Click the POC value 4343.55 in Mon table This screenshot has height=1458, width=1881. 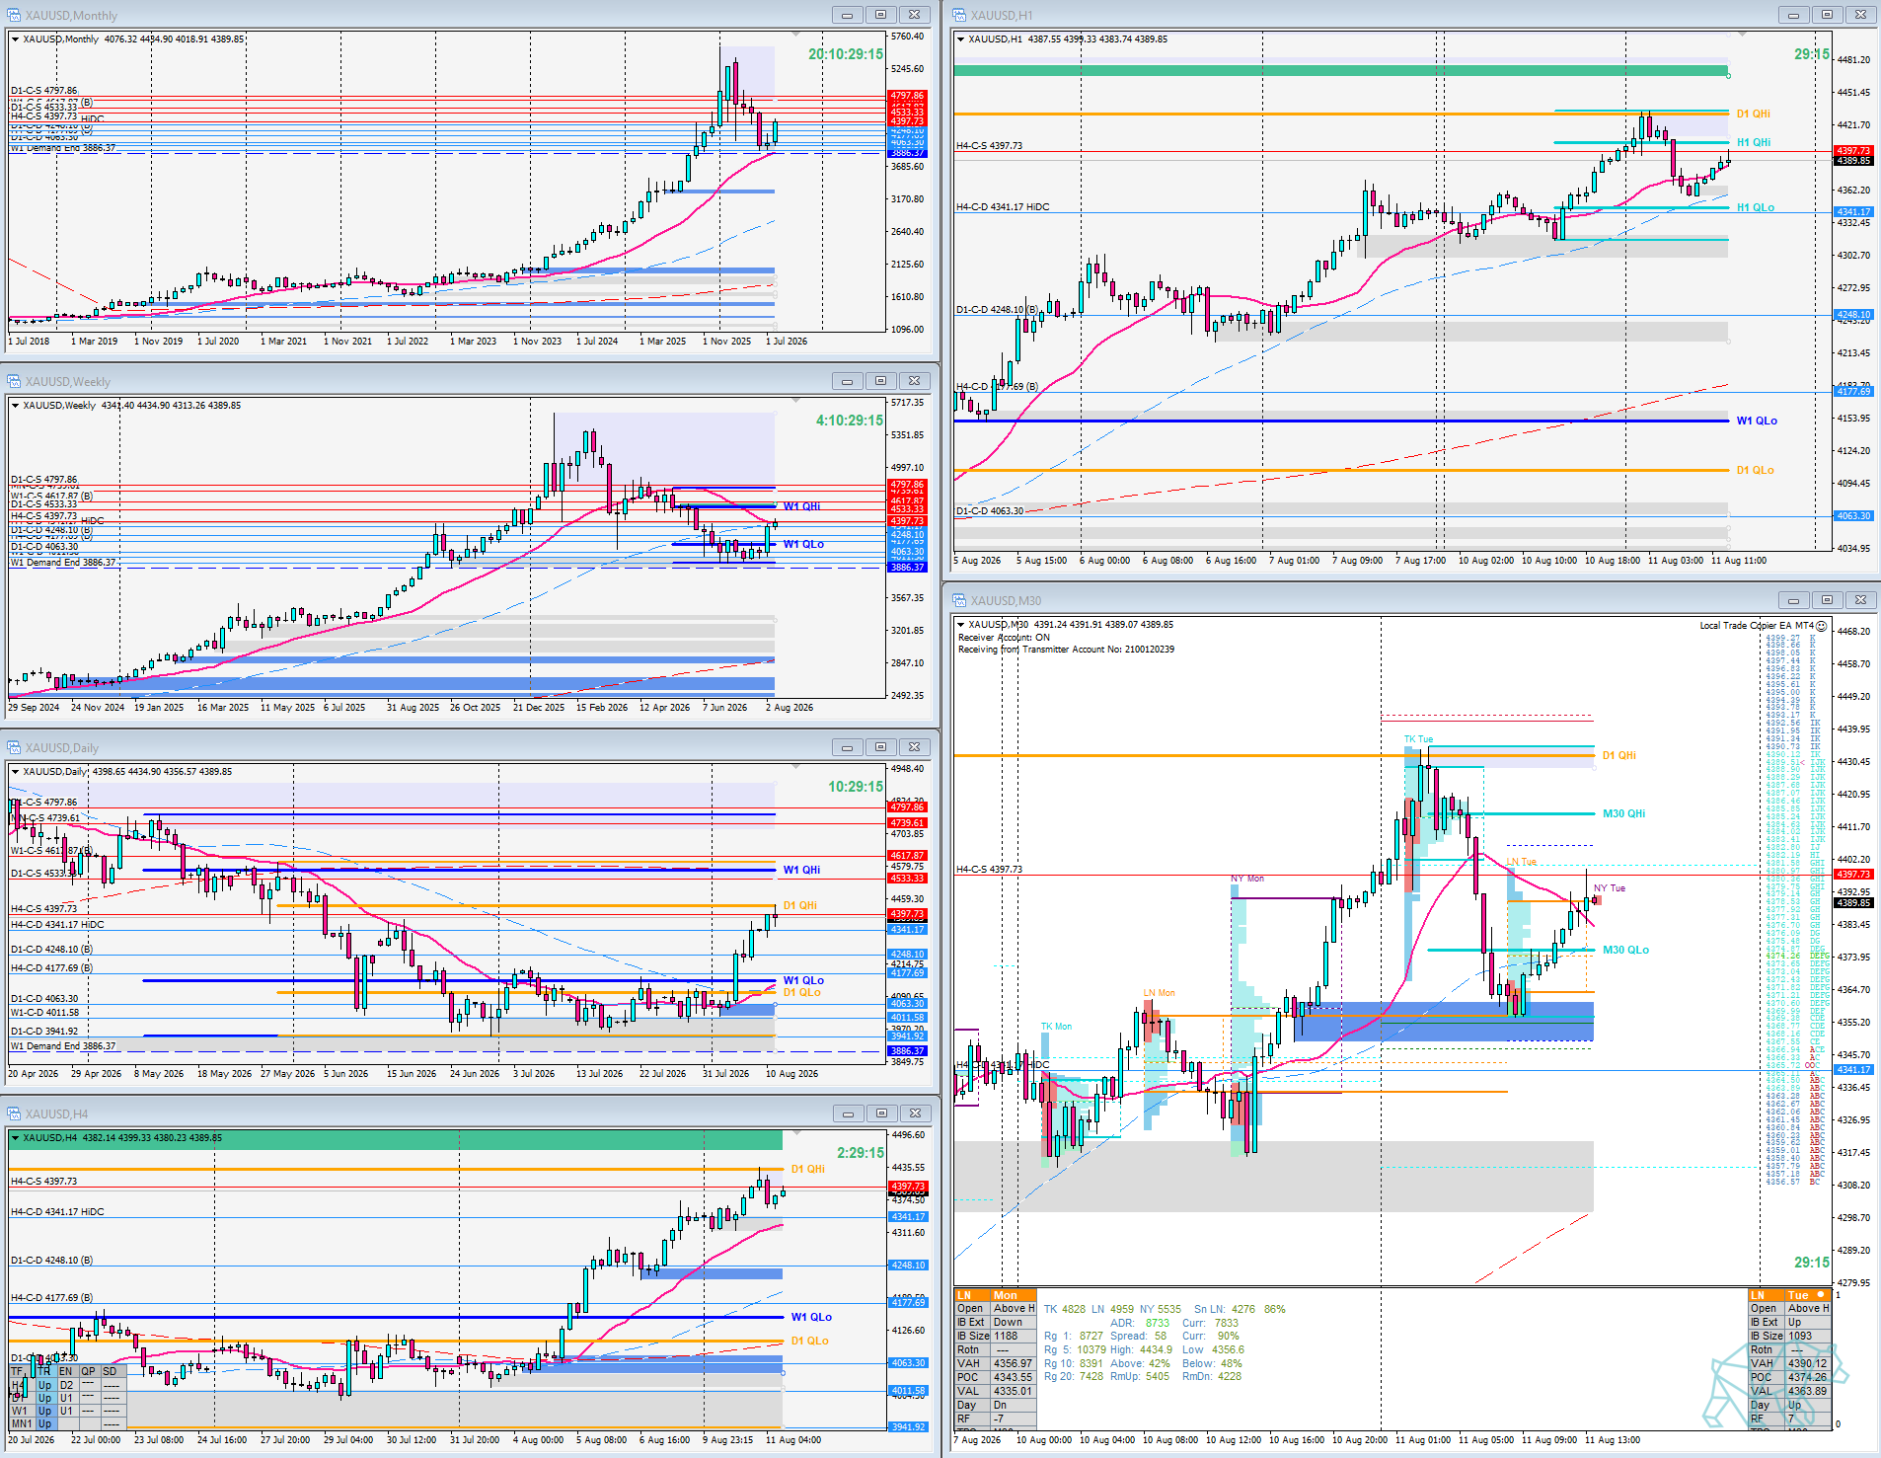click(1013, 1377)
